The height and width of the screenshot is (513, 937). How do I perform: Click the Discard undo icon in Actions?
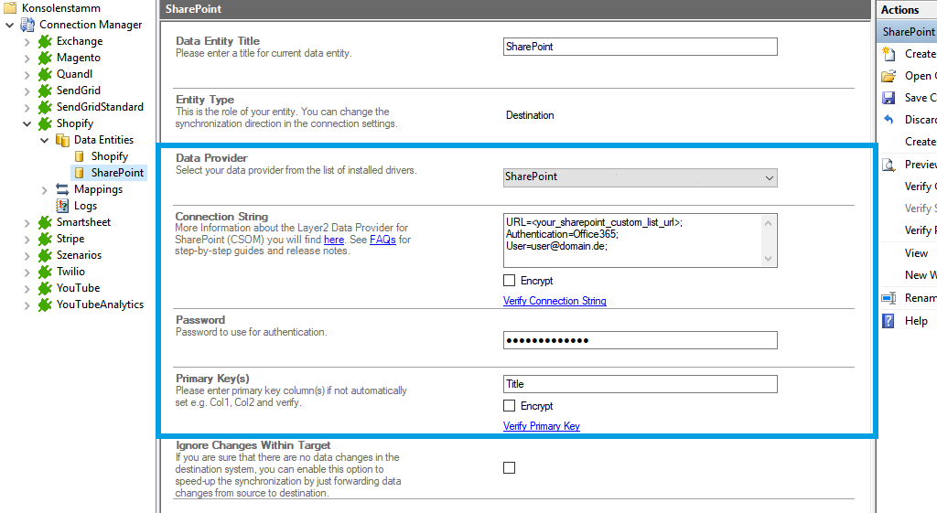[889, 120]
